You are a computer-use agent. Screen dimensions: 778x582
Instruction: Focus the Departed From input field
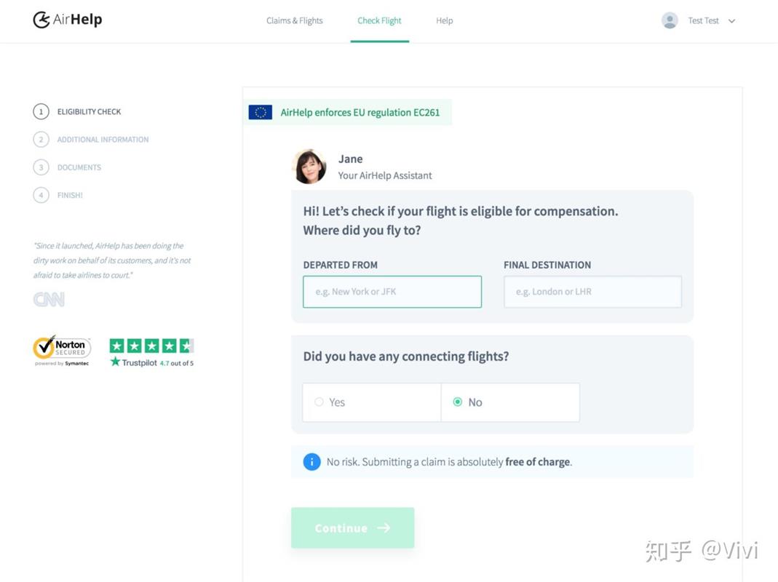(x=392, y=292)
